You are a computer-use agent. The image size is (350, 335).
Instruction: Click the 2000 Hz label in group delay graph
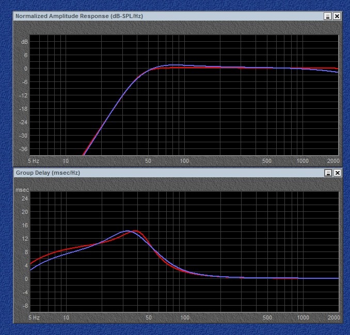tap(333, 317)
